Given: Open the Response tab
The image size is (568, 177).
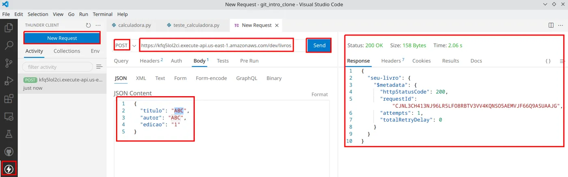Looking at the screenshot, I should click(x=358, y=61).
